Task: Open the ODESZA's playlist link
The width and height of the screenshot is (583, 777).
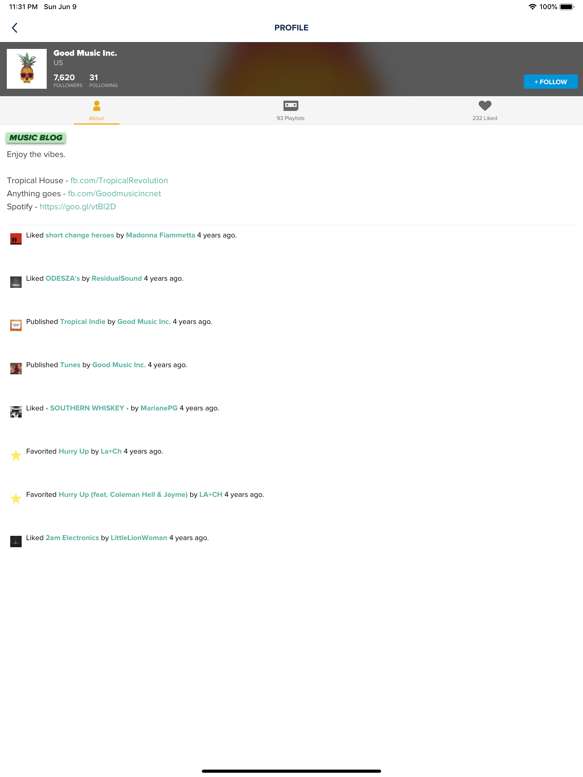Action: tap(63, 278)
